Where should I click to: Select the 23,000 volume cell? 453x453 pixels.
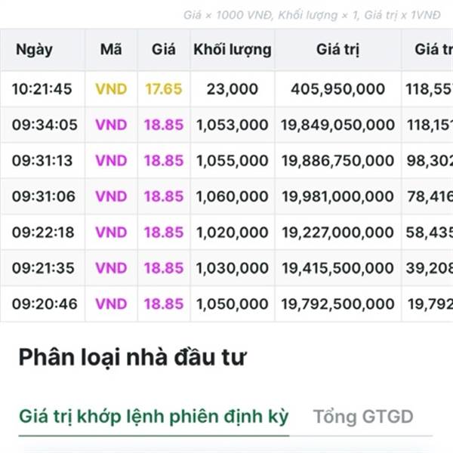[x=233, y=89]
